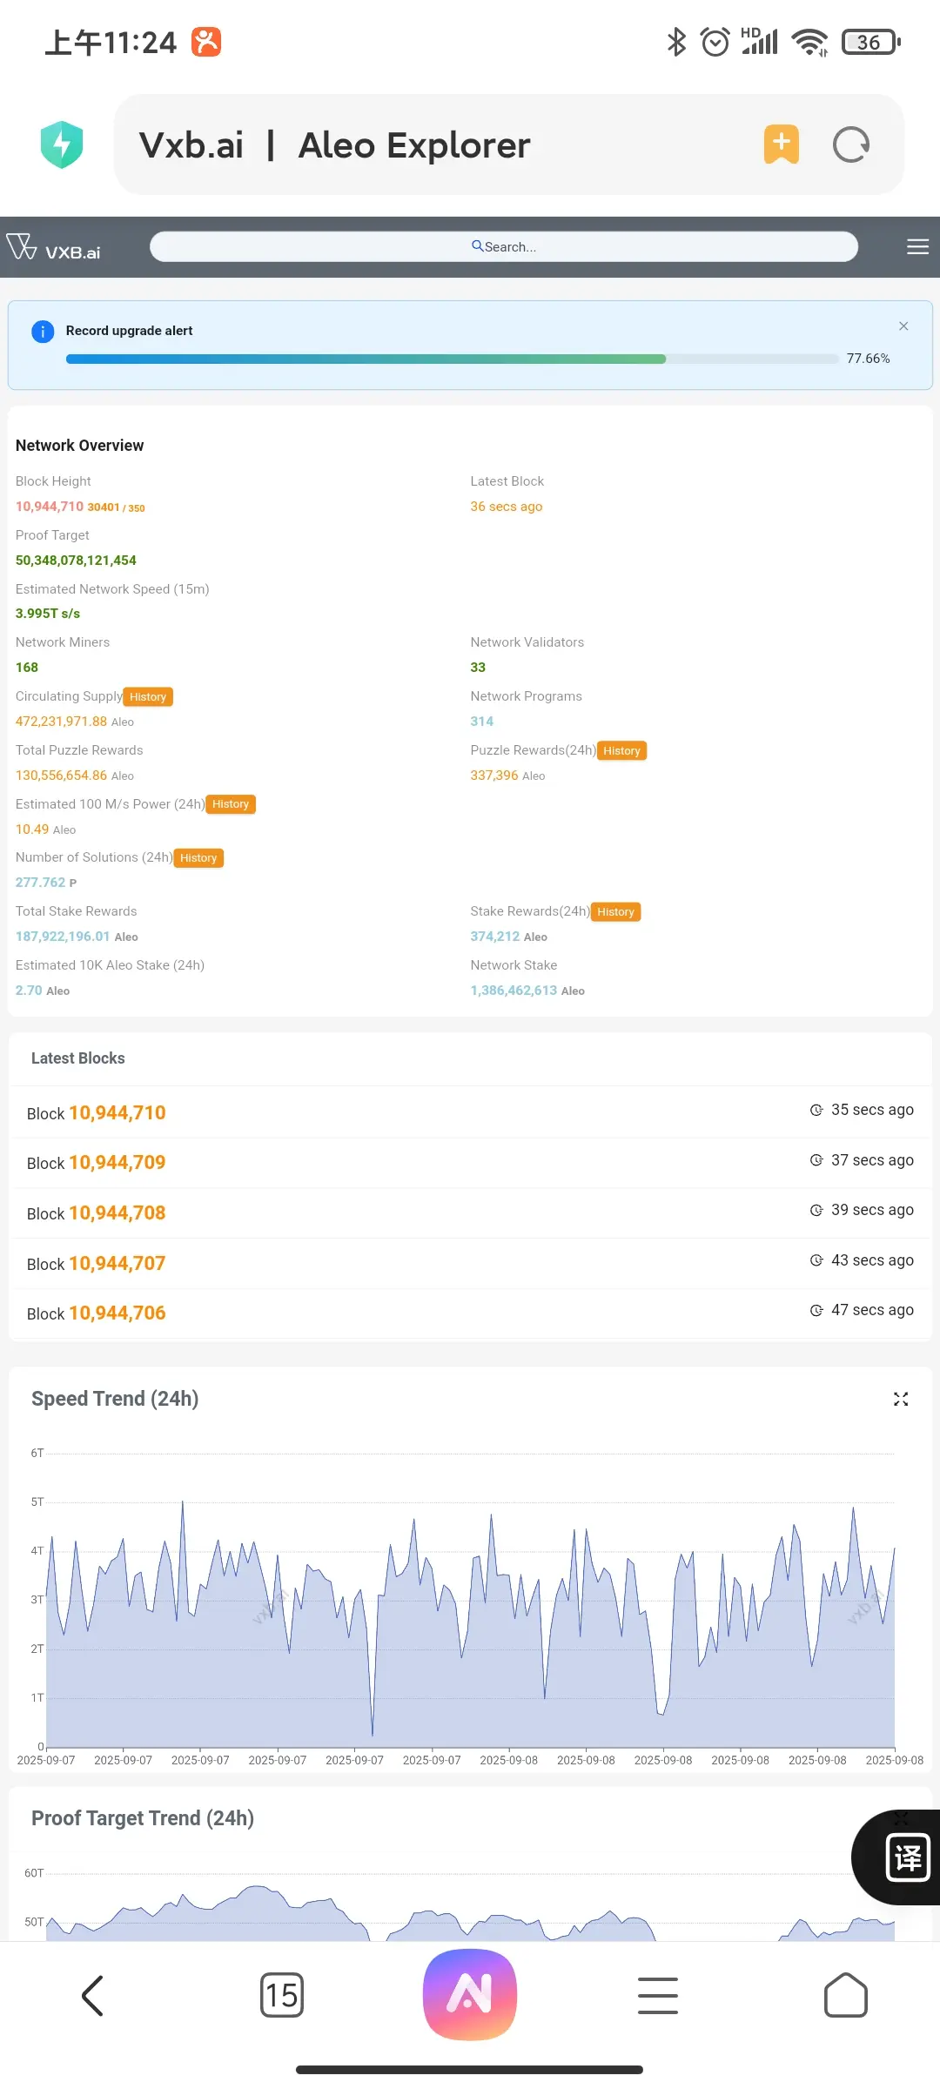This screenshot has width=940, height=2089.
Task: Click the 472,231,971.88 Aleo supply value
Action: [x=75, y=722]
